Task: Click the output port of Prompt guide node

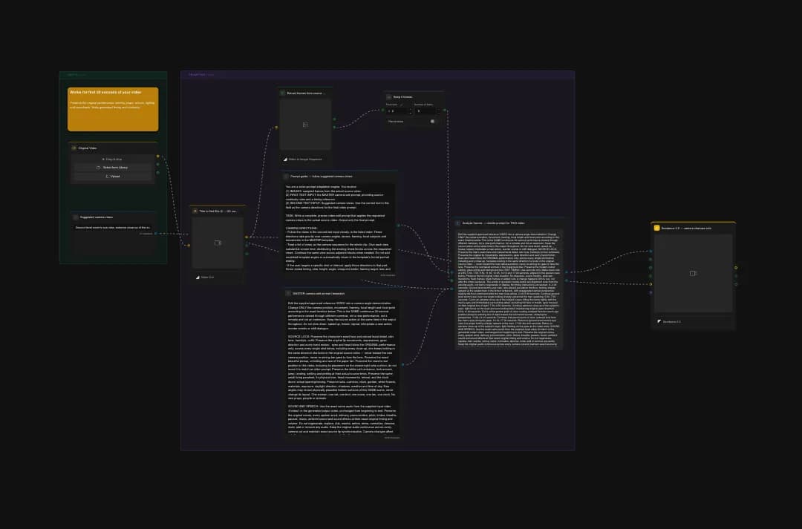Action: coord(399,226)
